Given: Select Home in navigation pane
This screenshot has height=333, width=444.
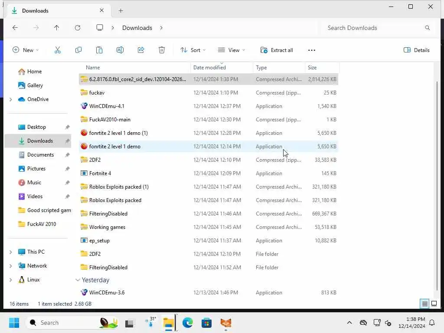Looking at the screenshot, I should pos(34,72).
